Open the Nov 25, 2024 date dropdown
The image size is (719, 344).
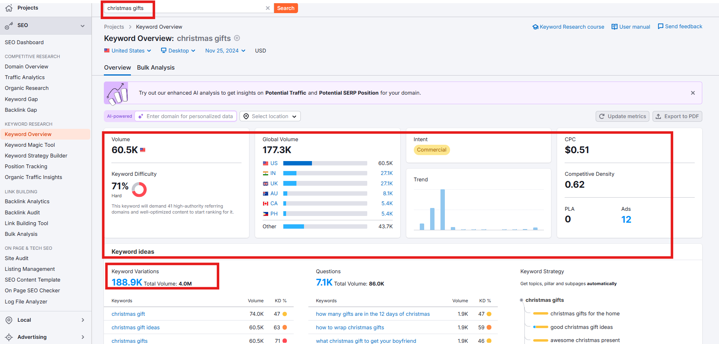pyautogui.click(x=225, y=51)
